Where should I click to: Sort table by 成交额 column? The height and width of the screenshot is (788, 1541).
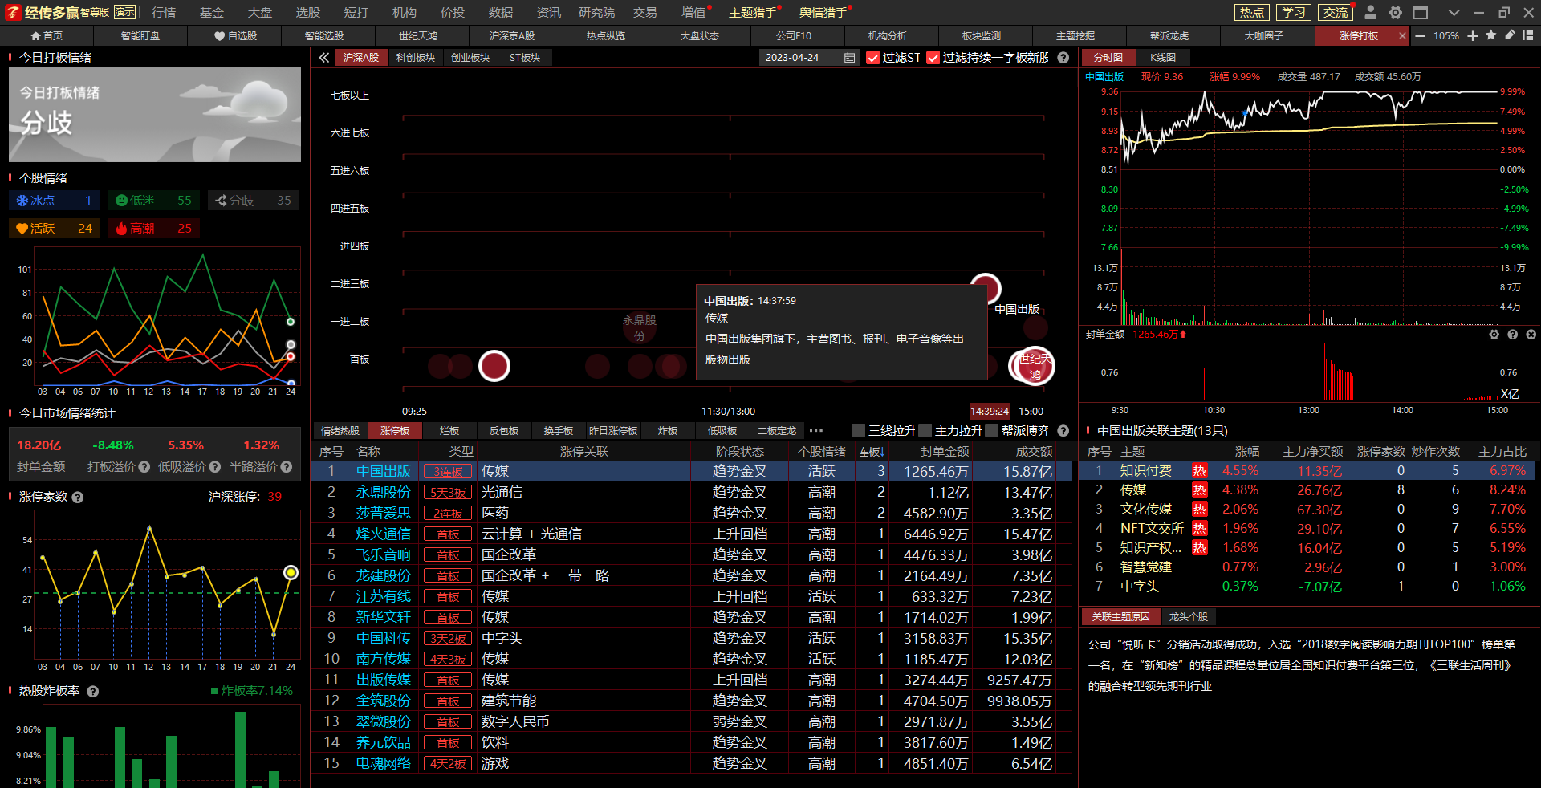point(1034,452)
